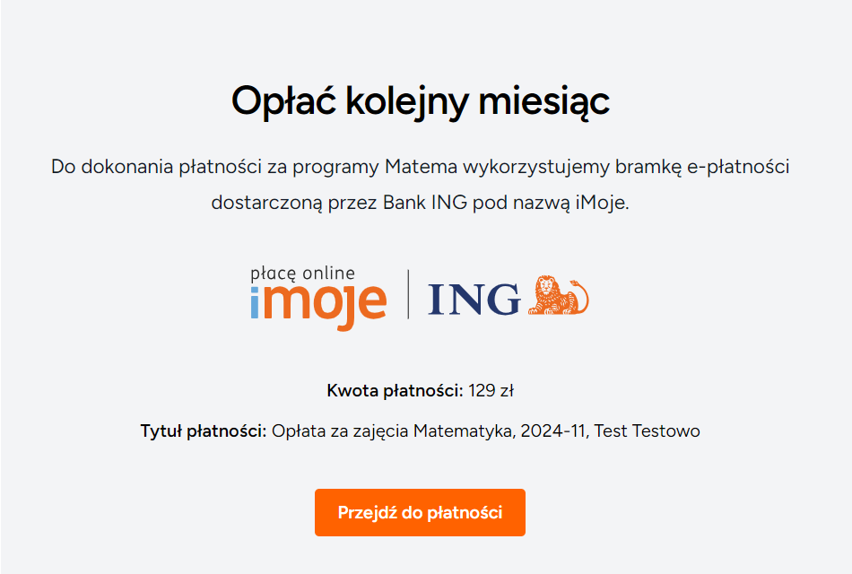
Task: Click the 'Kwota płatności:' label
Action: click(x=395, y=391)
